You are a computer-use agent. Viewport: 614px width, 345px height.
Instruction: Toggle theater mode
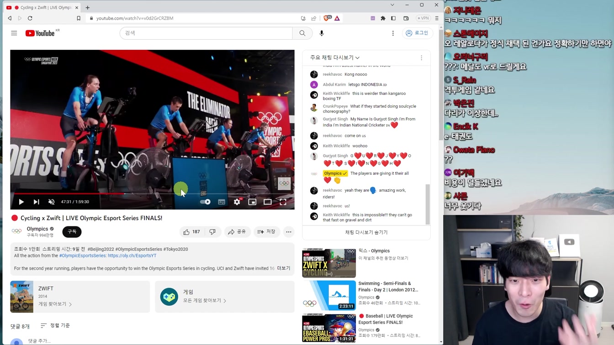[x=268, y=202]
